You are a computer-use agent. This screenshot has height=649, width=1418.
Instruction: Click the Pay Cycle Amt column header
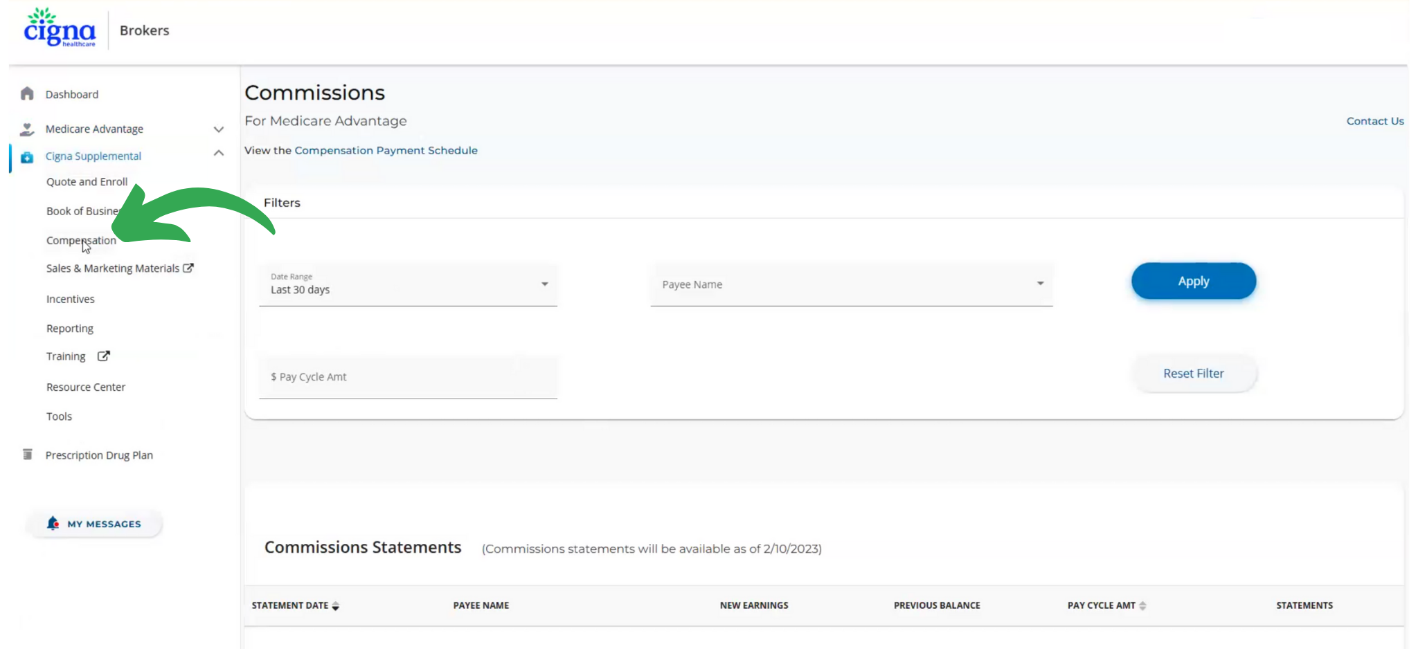coord(1101,605)
